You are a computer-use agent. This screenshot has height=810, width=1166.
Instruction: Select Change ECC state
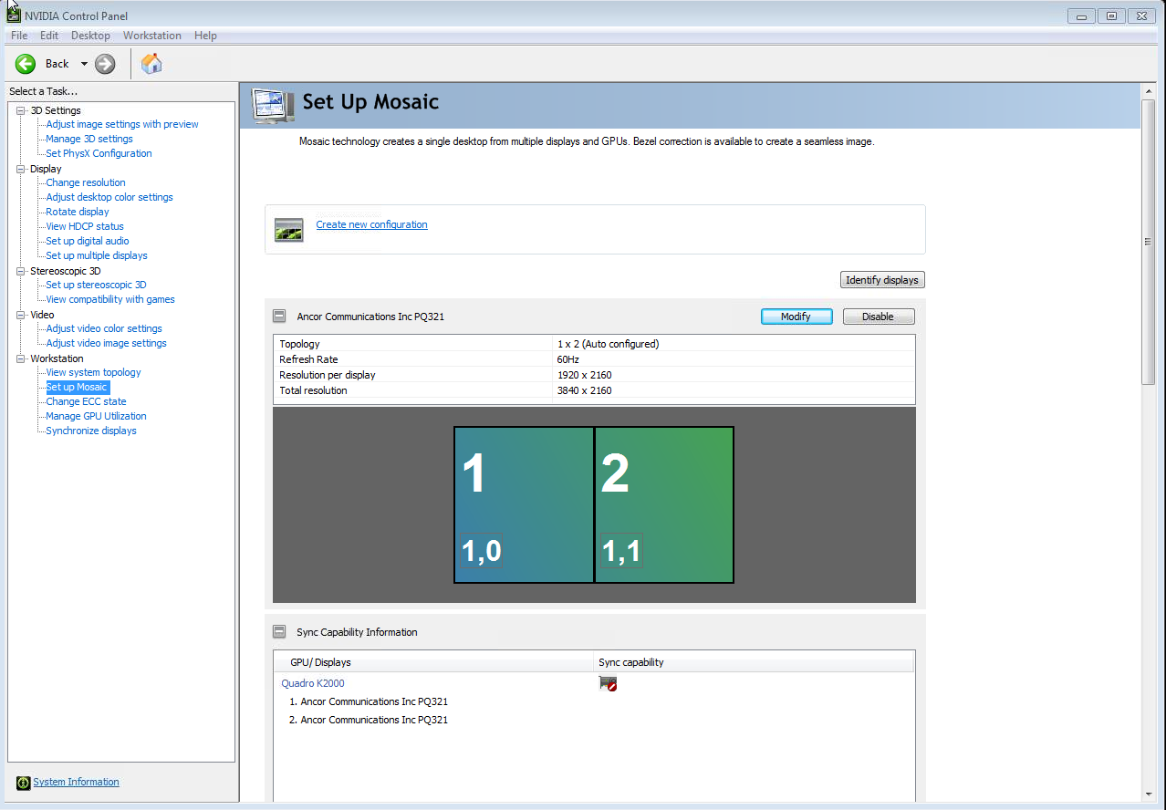pyautogui.click(x=87, y=401)
